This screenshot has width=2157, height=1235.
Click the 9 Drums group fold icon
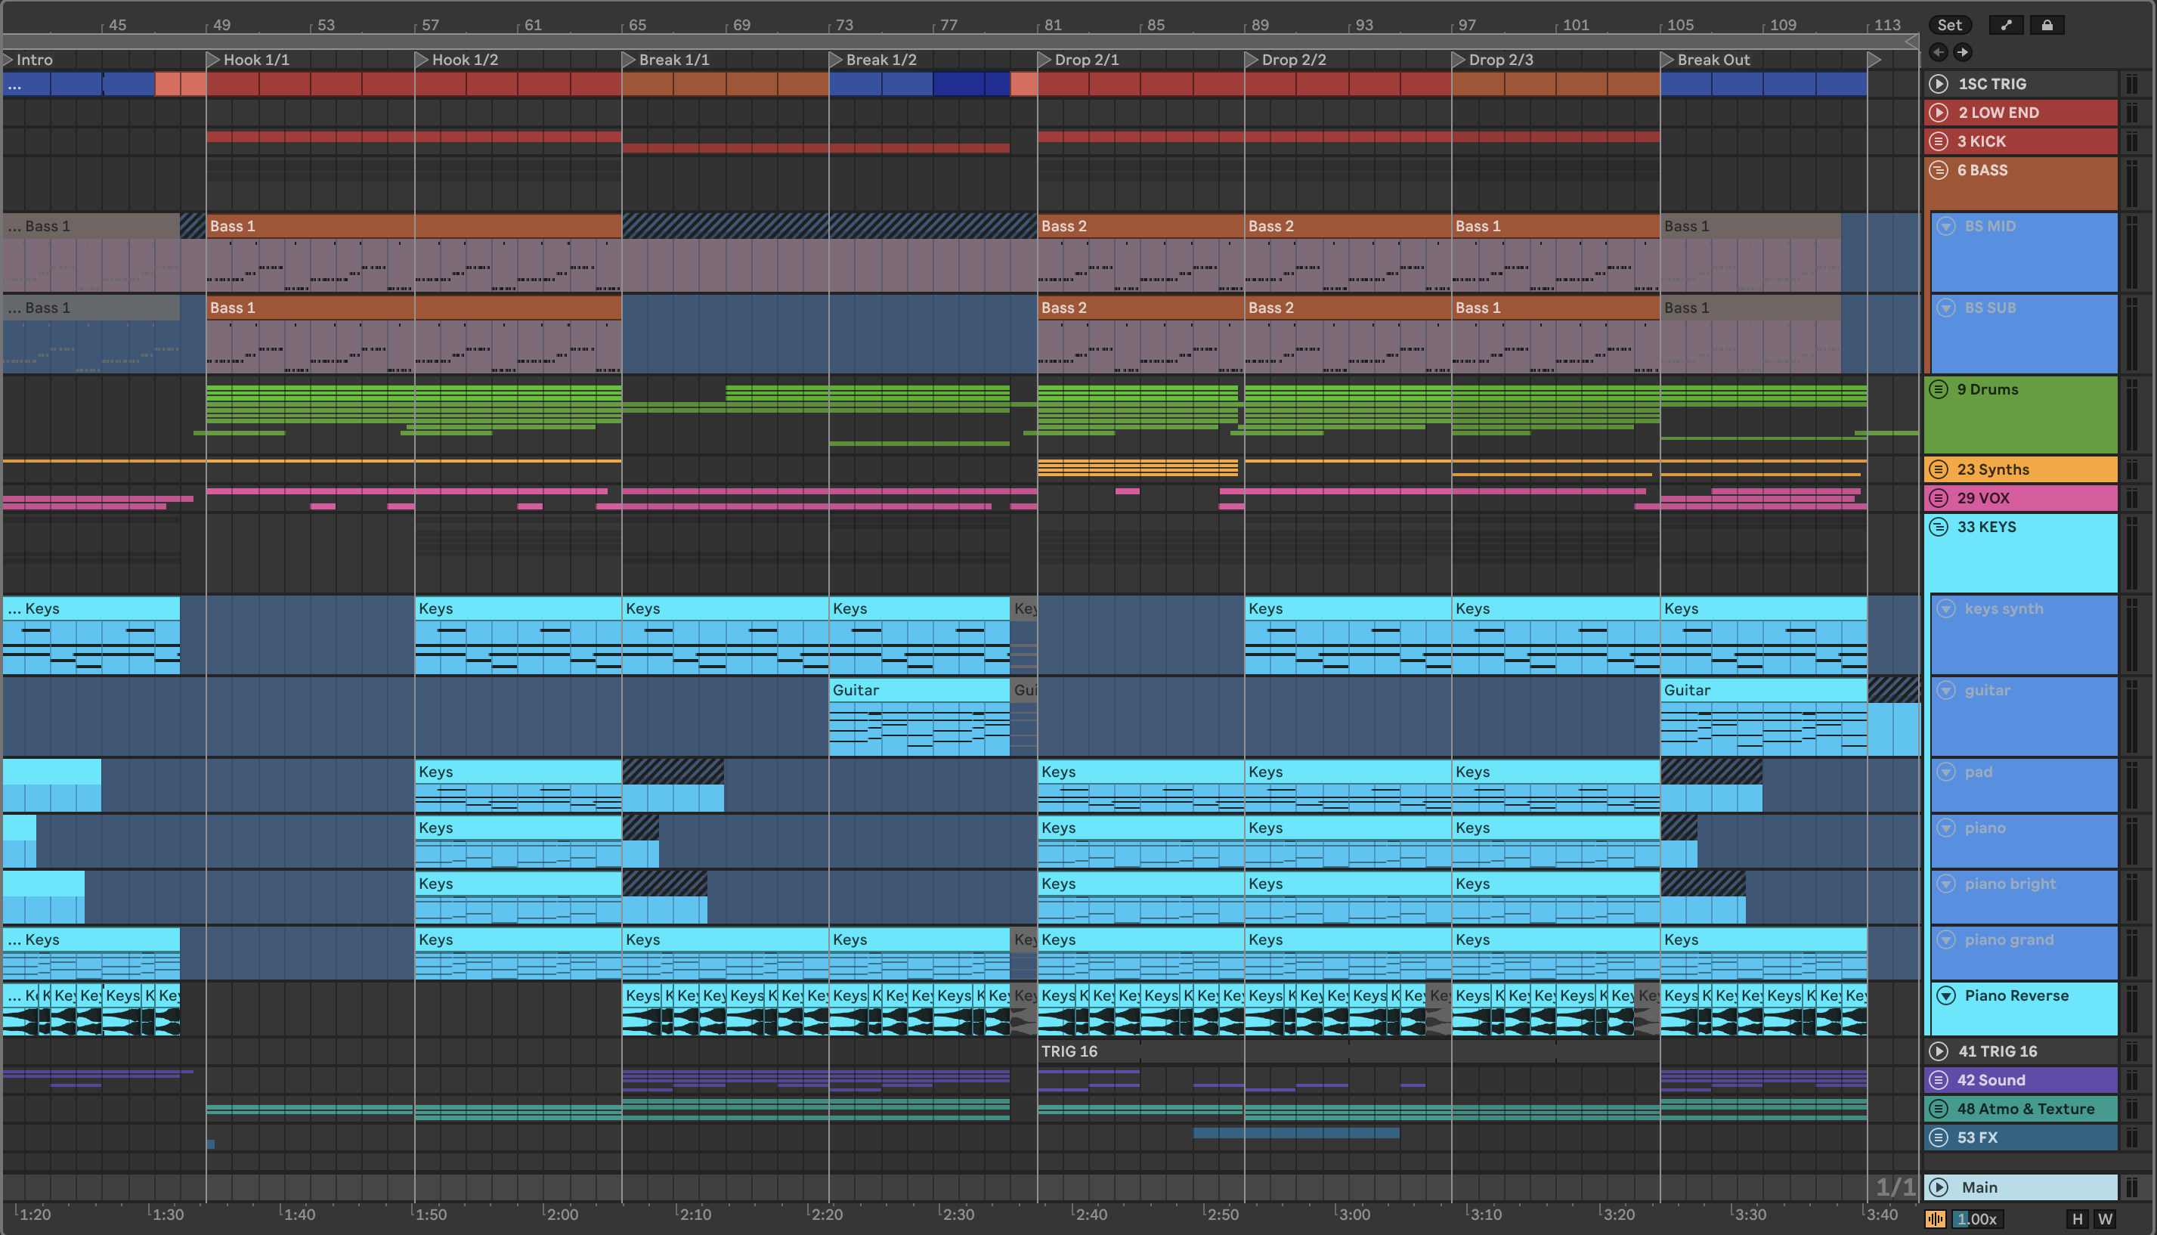click(1938, 389)
